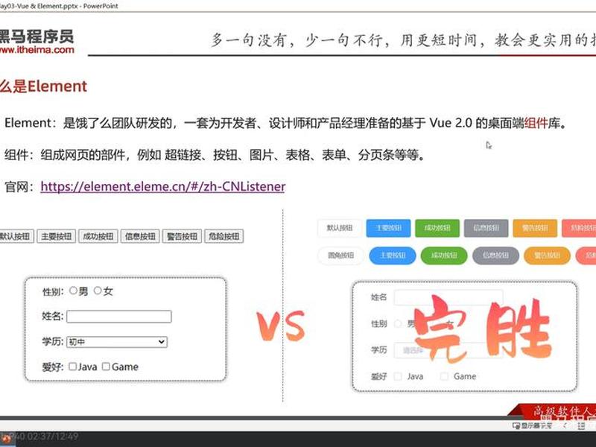The image size is (596, 447).
Task: Click the plain 成功按钮 in the left demo
Action: click(98, 236)
